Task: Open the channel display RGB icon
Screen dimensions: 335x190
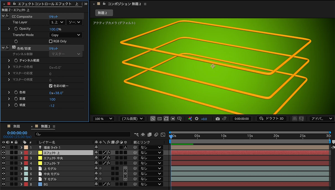Action: point(190,119)
